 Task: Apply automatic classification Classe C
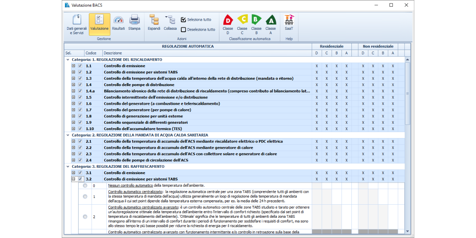pyautogui.click(x=242, y=25)
